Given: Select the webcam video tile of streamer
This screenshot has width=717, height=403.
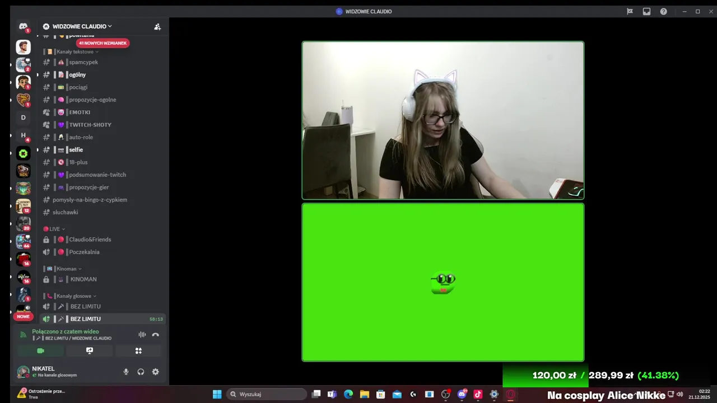Looking at the screenshot, I should click(443, 120).
